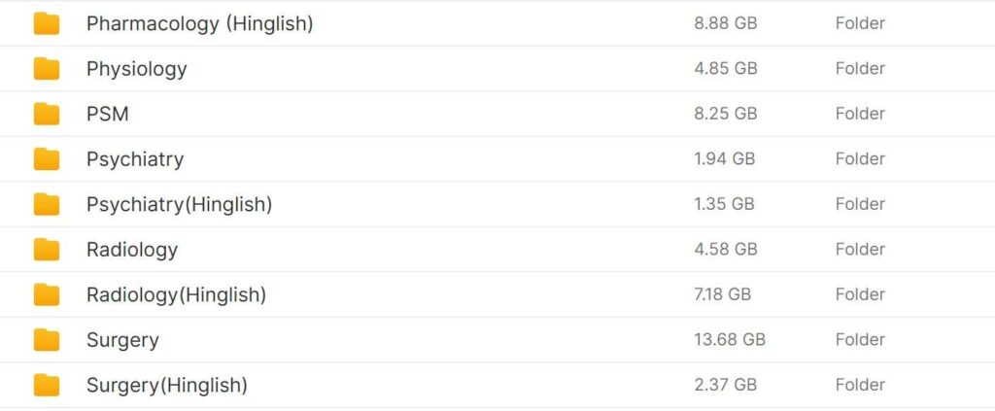This screenshot has height=411, width=995.
Task: Open the Surgery folder name
Action: coord(122,340)
